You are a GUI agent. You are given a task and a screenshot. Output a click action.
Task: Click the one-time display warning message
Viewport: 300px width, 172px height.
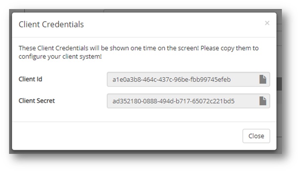coord(138,52)
